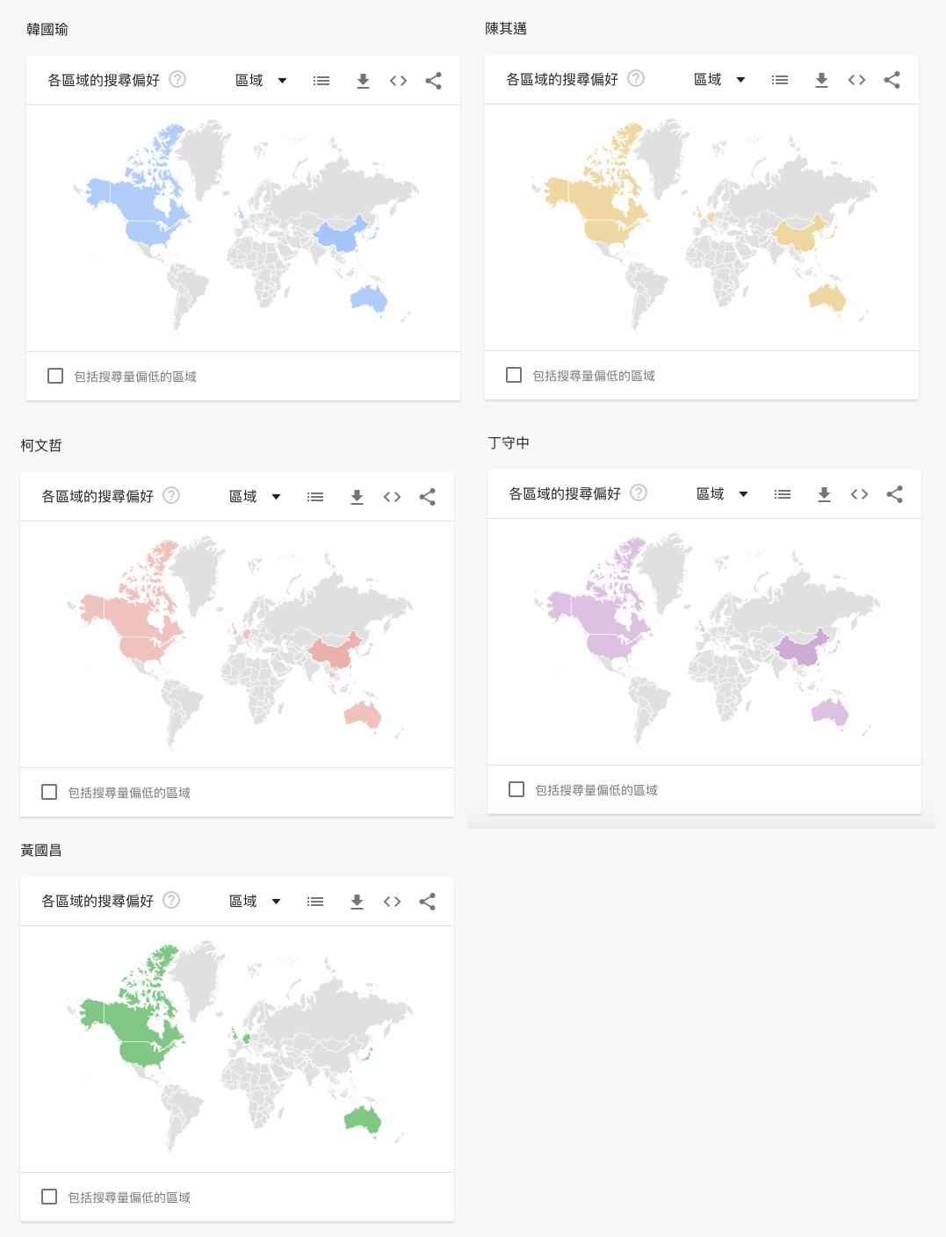Open help for 丁守中 各區域的搜尋偏好
Viewport: 946px width, 1237px height.
point(639,493)
